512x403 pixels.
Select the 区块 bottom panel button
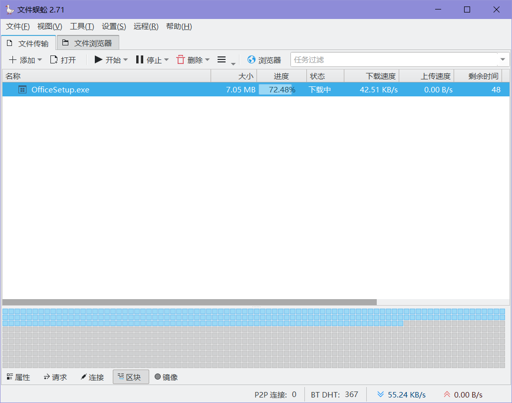(x=131, y=377)
